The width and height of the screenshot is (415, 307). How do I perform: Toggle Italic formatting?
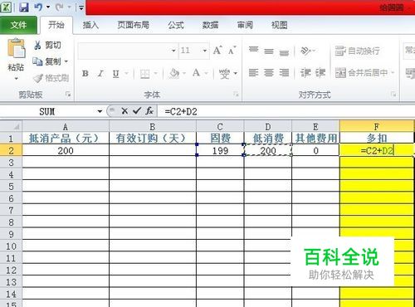click(x=100, y=74)
